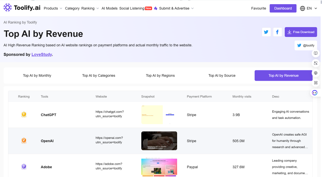Open the book icon in the side rail
Image resolution: width=322 pixels, height=177 pixels.
tap(316, 53)
